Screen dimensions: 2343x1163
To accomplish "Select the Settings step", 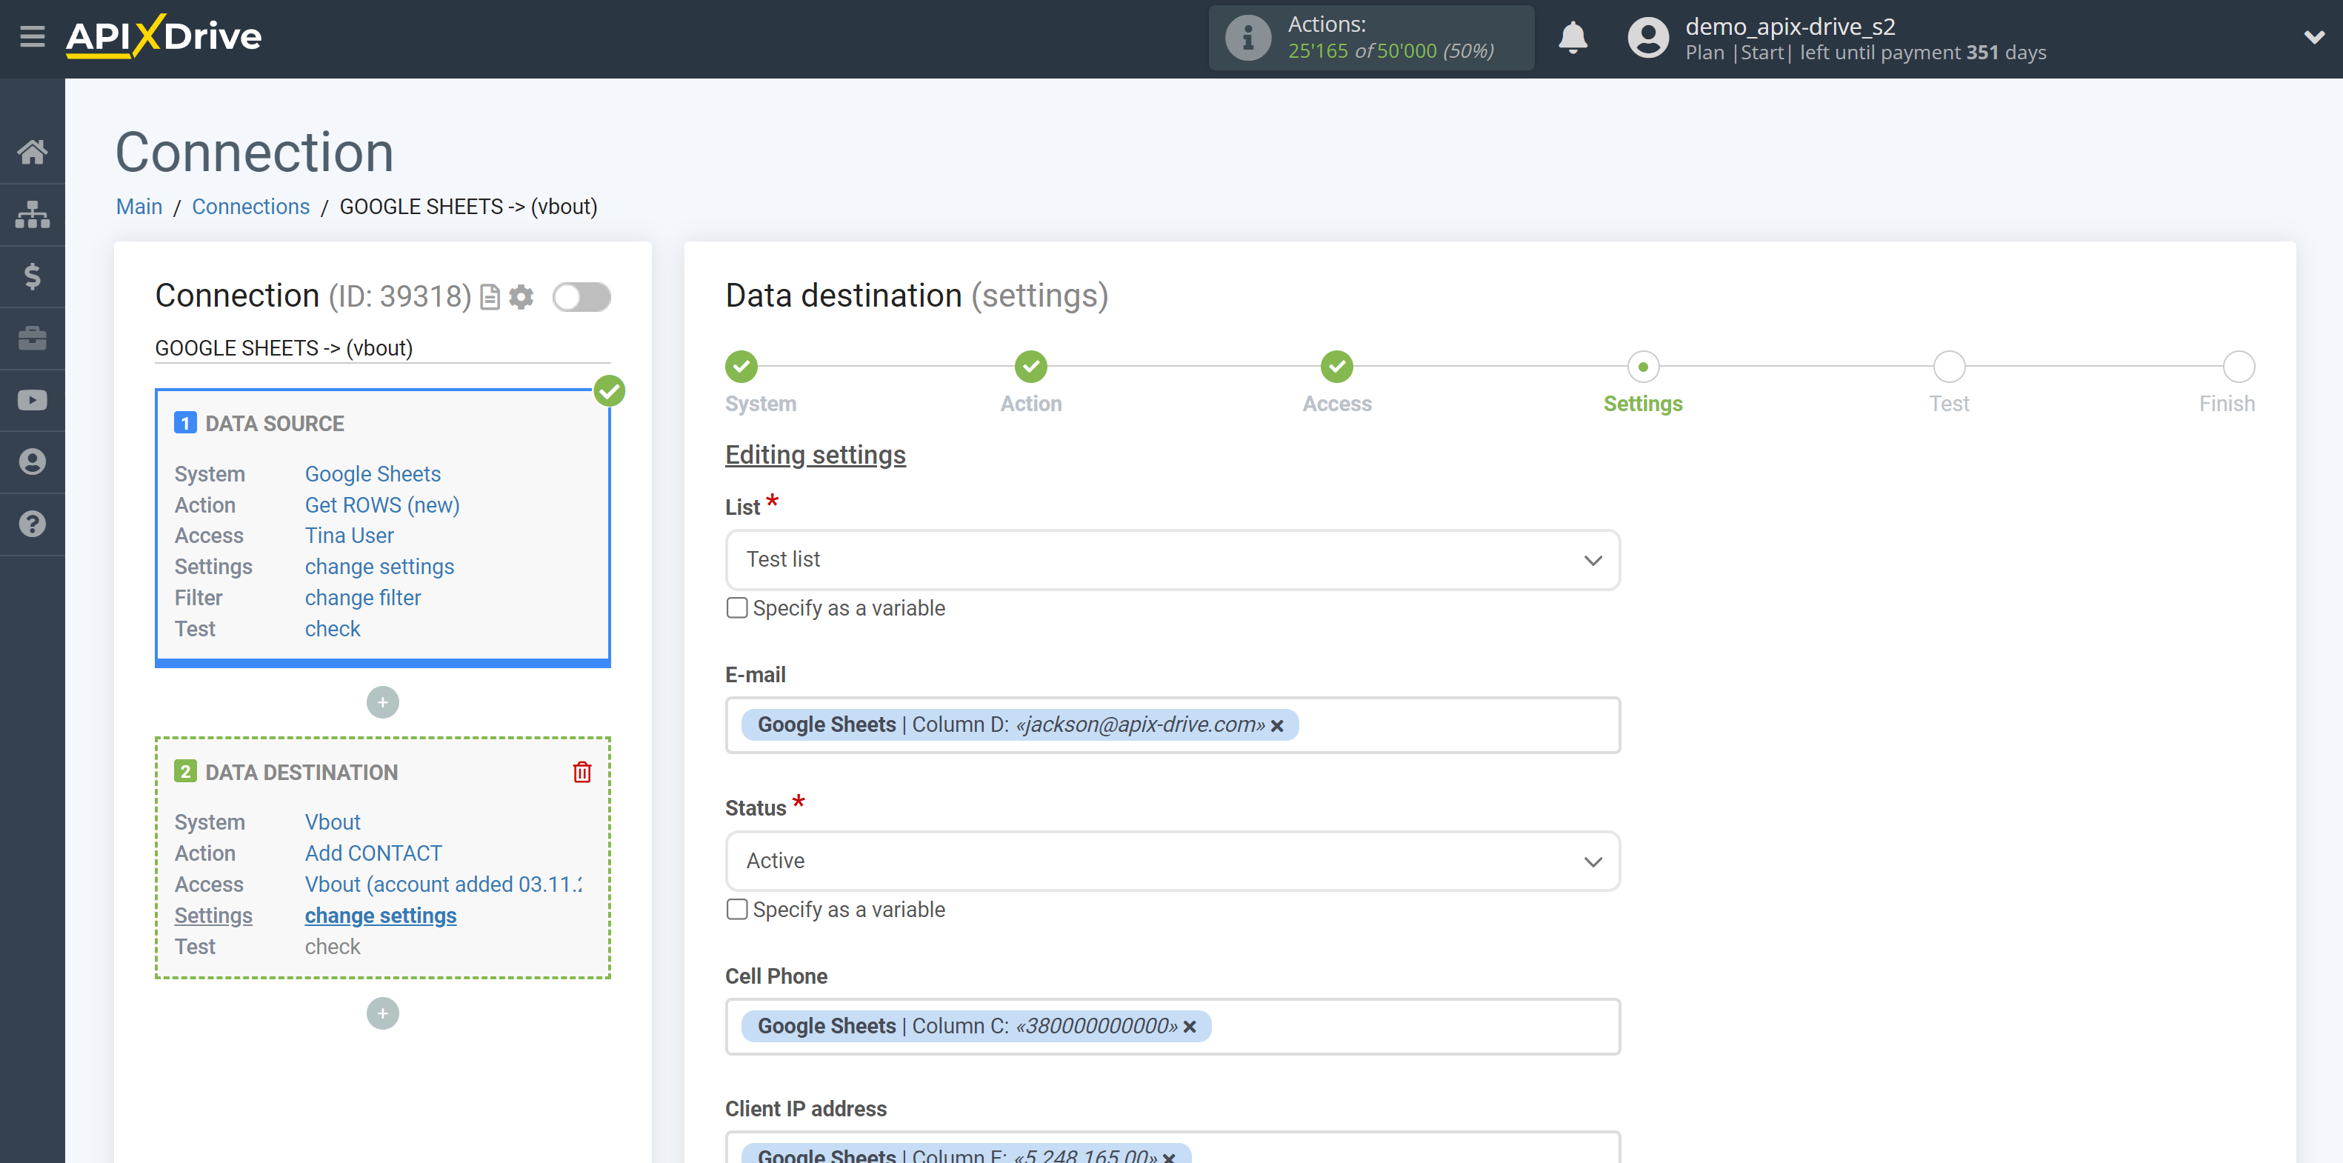I will click(x=1643, y=367).
